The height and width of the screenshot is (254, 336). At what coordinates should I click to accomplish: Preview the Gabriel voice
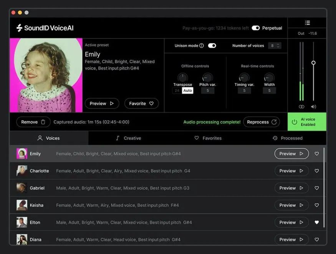[291, 188]
